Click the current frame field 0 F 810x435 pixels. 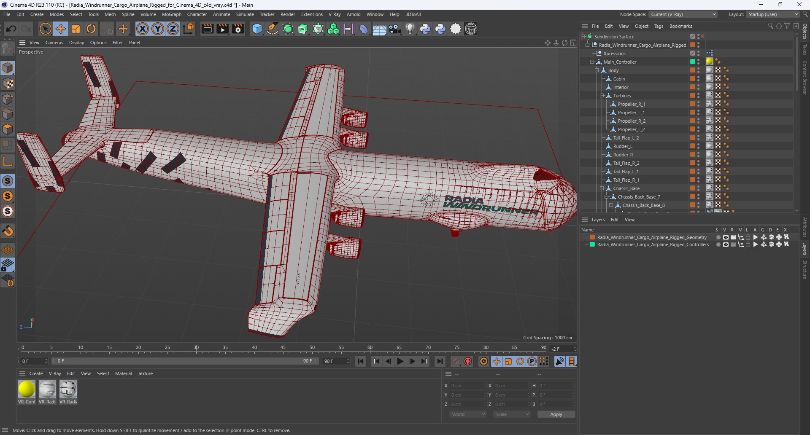[x=35, y=361]
